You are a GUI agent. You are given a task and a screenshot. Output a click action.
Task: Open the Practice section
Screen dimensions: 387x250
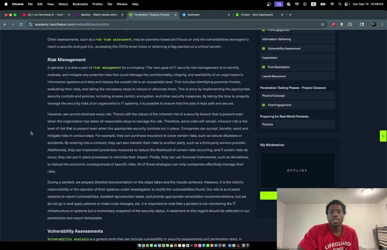click(x=297, y=124)
